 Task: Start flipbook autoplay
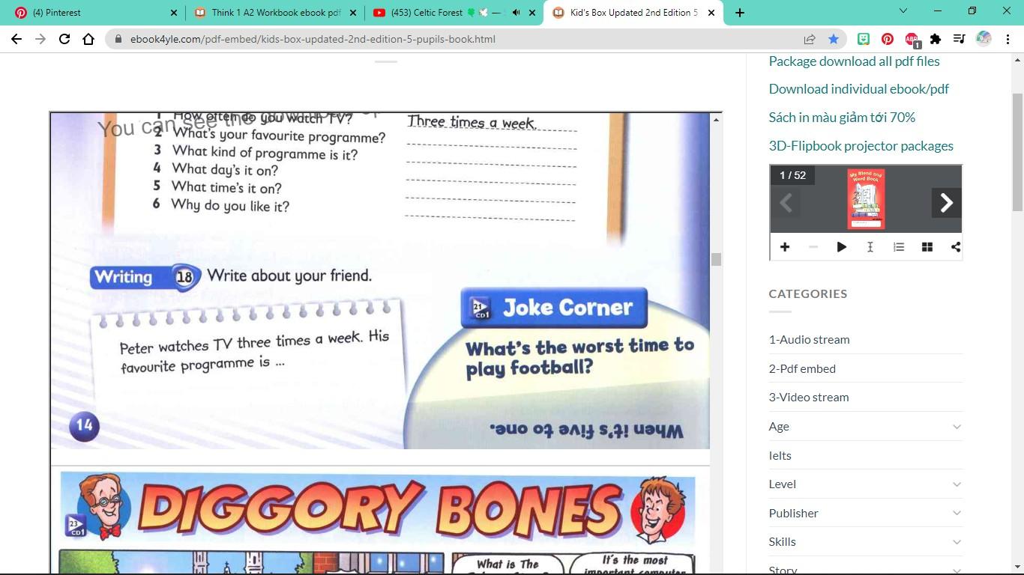pos(842,247)
